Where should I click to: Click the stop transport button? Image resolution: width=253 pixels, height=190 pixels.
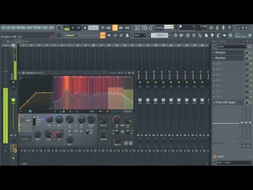tap(79, 28)
